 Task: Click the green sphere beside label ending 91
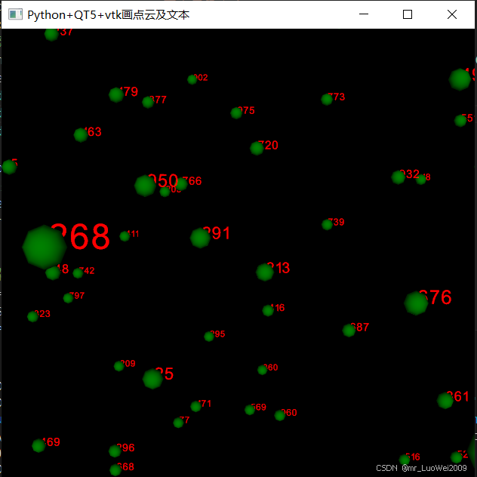pyautogui.click(x=200, y=238)
